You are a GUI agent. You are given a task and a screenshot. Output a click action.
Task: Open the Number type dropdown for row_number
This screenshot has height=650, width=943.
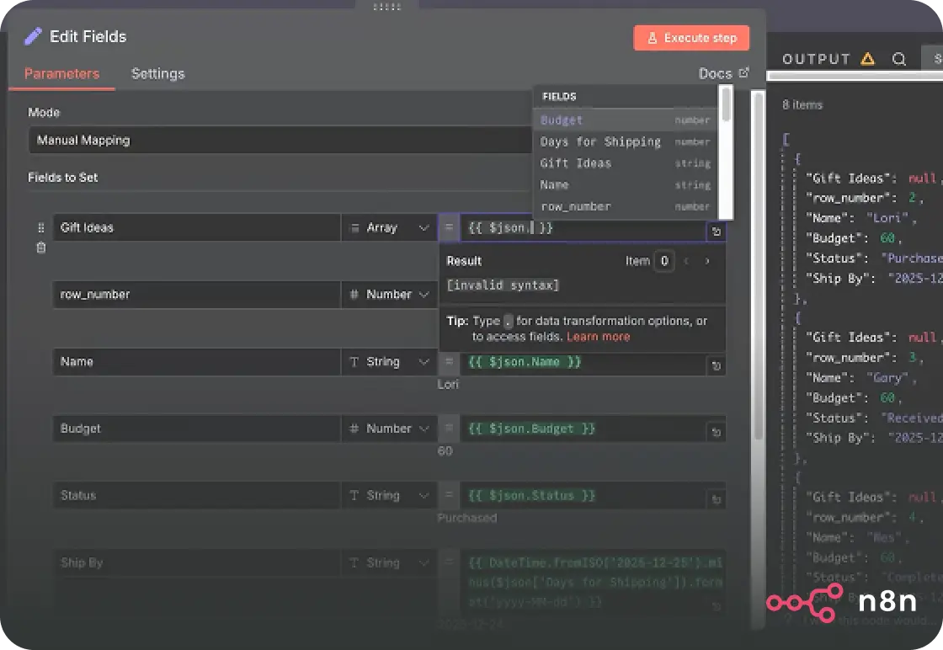389,294
